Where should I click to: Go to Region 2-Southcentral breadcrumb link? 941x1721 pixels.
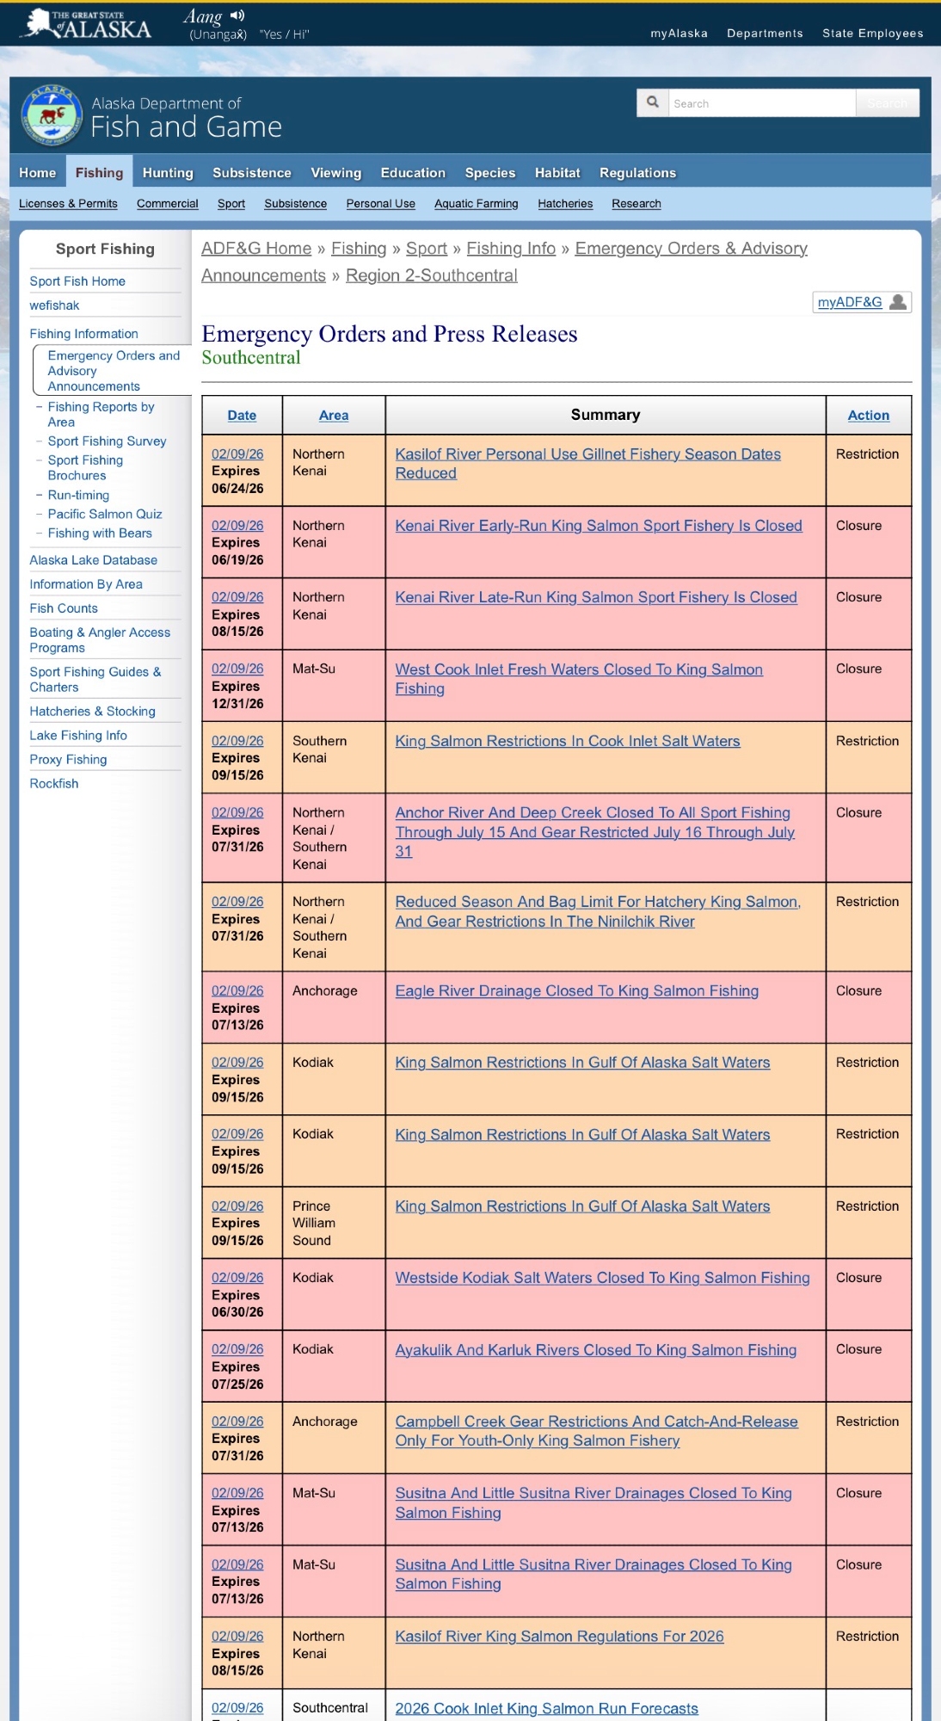pyautogui.click(x=431, y=275)
